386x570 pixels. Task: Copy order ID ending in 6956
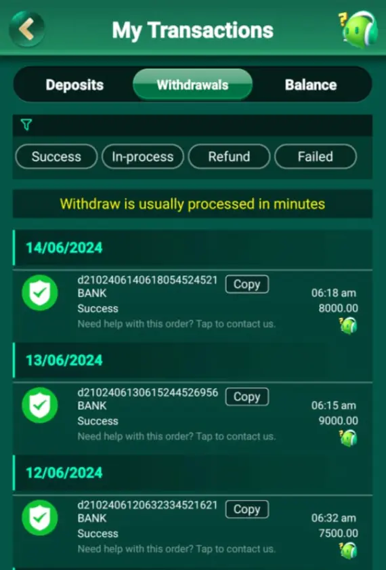pos(247,397)
